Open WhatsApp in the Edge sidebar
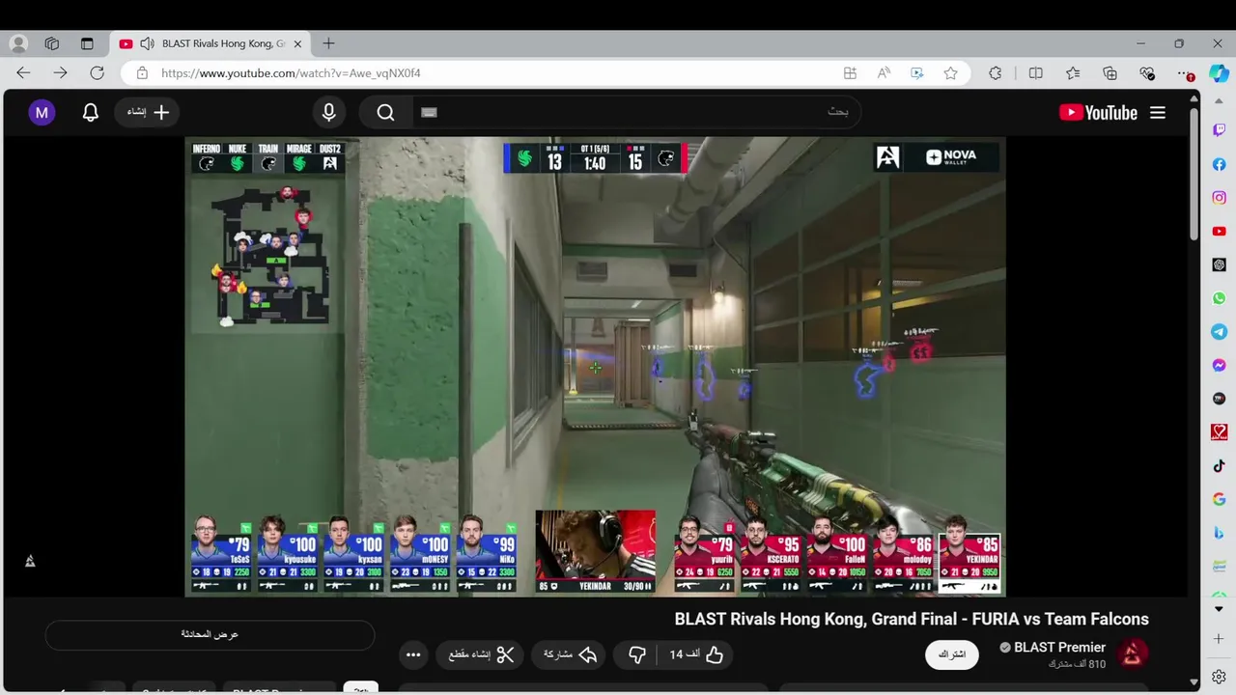 point(1219,298)
